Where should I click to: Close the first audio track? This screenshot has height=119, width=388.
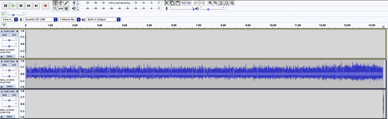click(x=2, y=31)
